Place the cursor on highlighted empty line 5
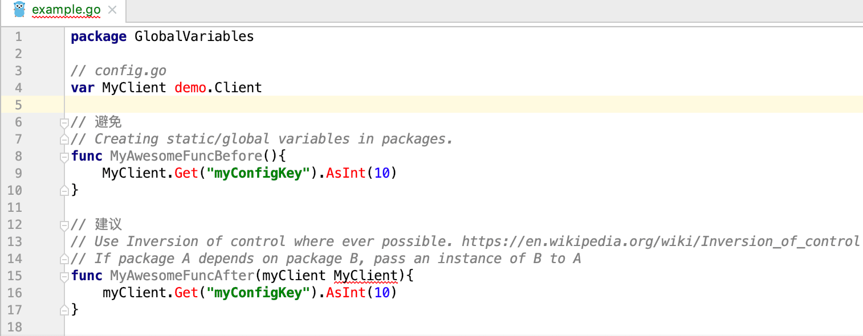This screenshot has height=336, width=863. point(463,105)
